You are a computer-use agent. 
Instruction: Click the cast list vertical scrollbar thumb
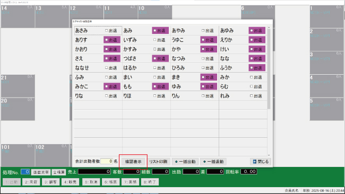tap(269, 69)
